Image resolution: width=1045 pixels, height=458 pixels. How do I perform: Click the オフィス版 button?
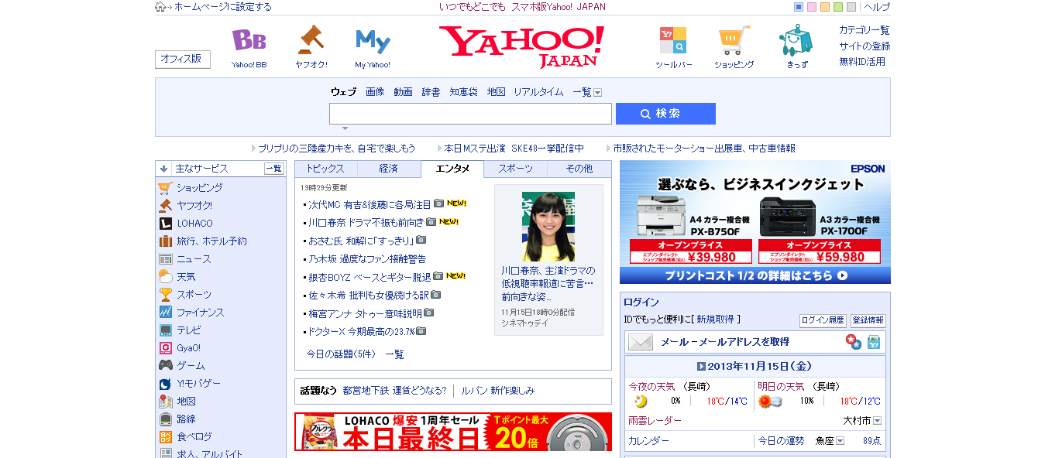(183, 59)
